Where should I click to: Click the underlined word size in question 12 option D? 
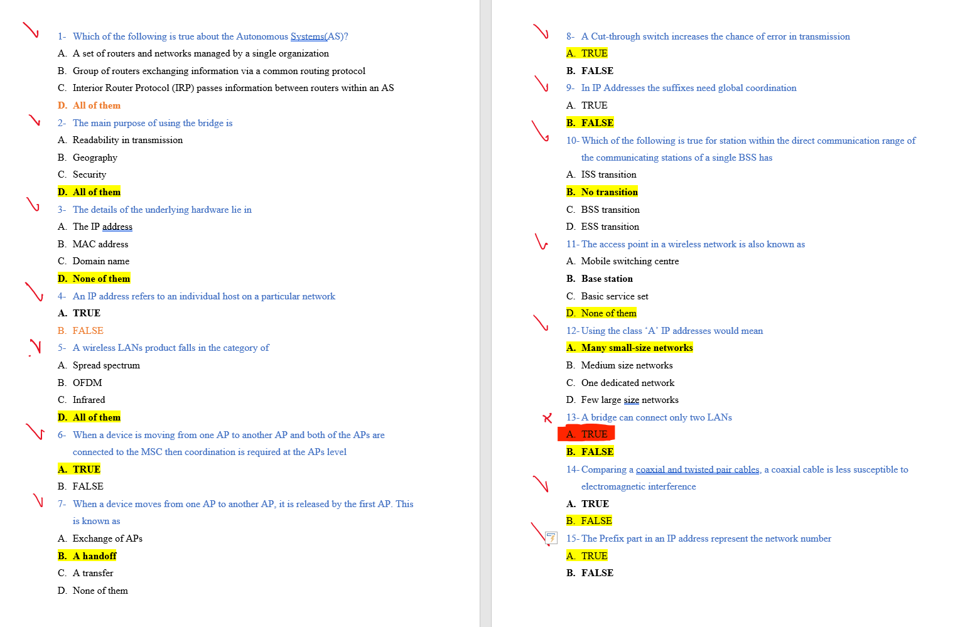point(631,400)
